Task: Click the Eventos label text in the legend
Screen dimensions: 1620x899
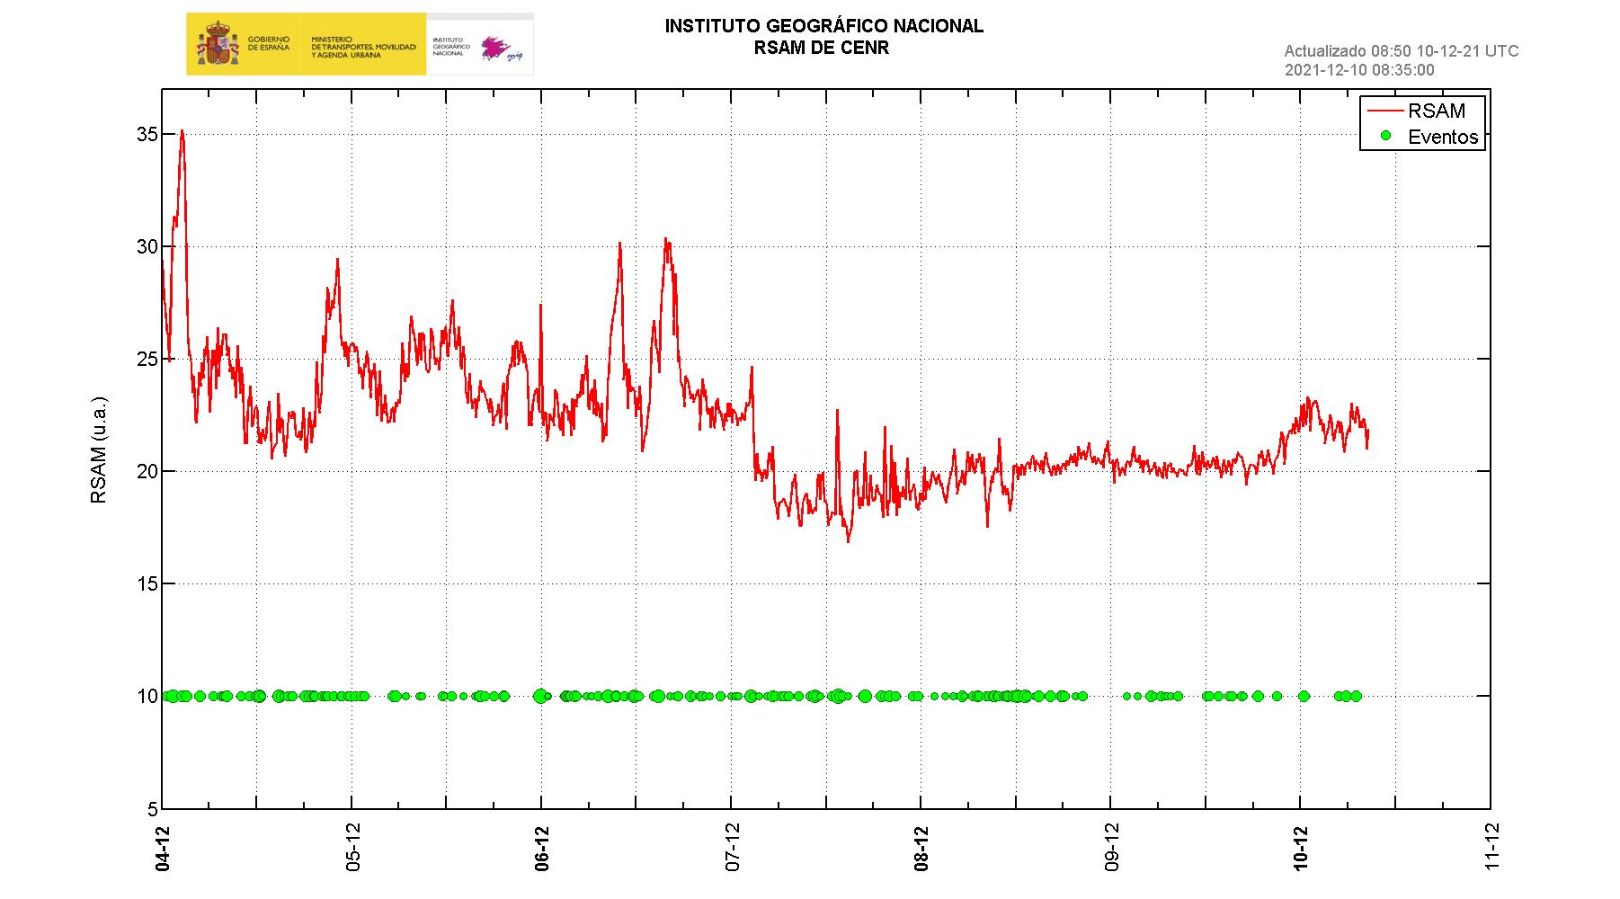Action: click(1443, 137)
